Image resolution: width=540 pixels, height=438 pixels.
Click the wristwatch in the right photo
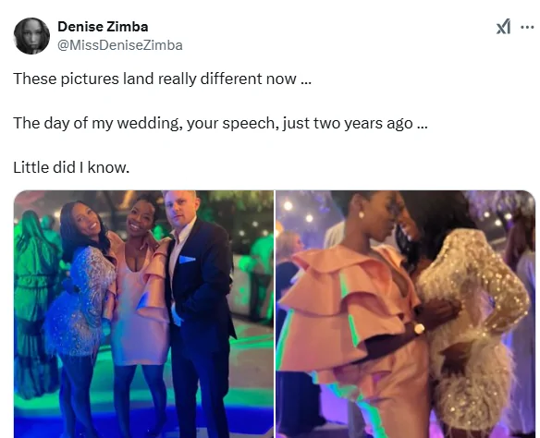pyautogui.click(x=419, y=329)
